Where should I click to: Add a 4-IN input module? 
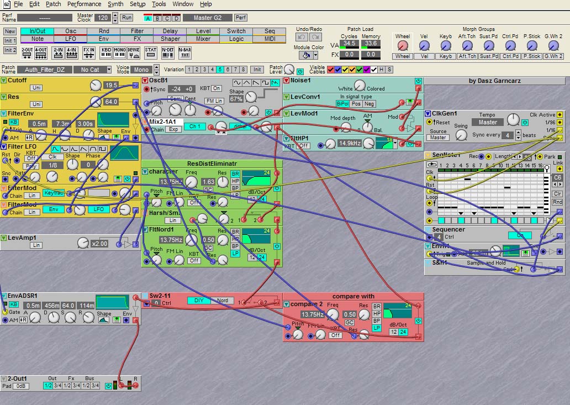coord(72,52)
